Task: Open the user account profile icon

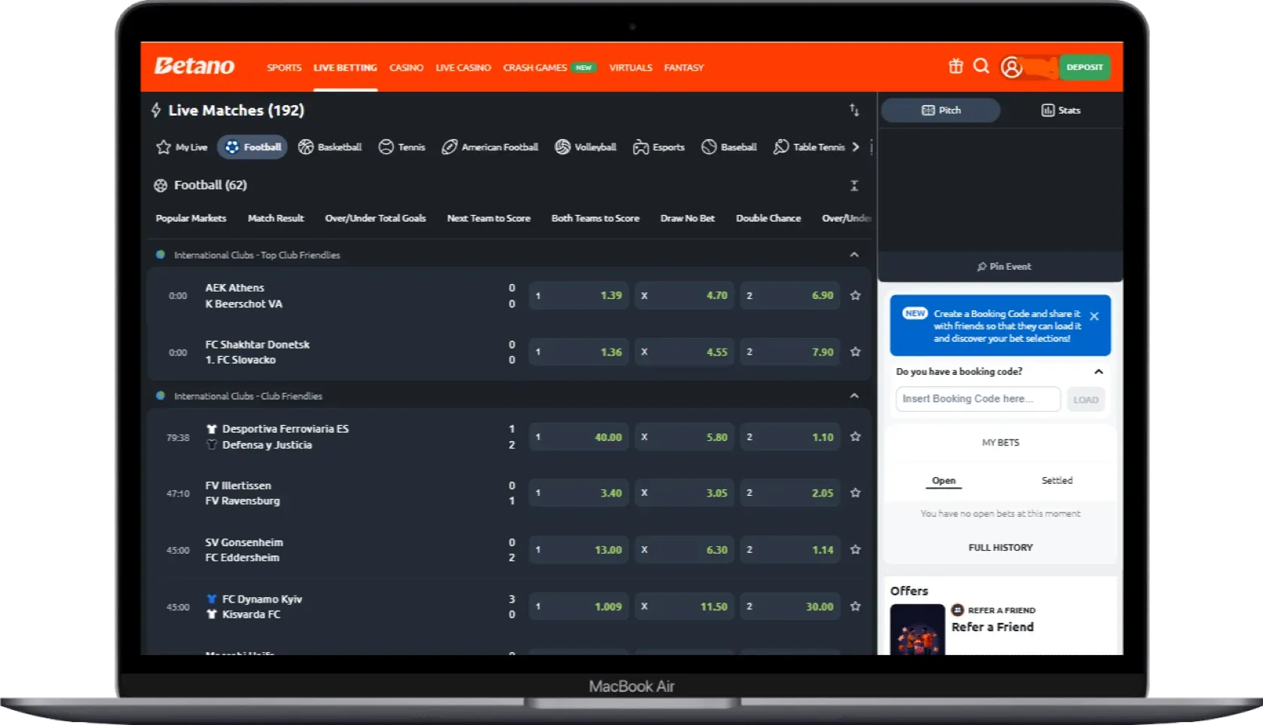Action: click(1011, 68)
